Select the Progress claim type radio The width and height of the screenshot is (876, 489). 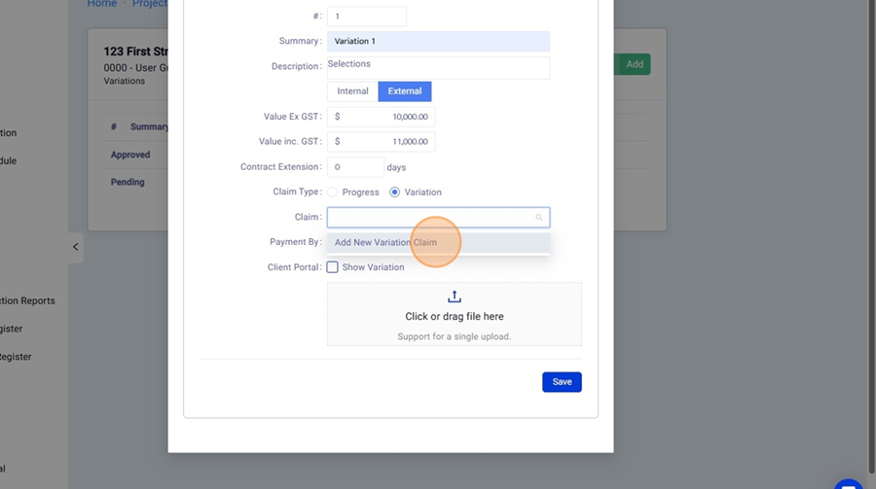click(333, 192)
